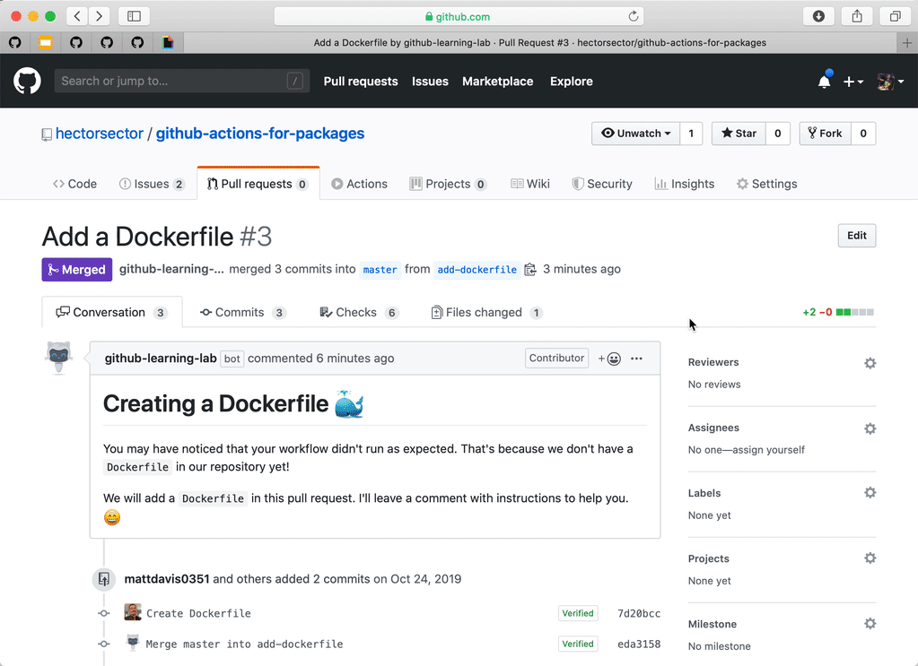Open the Actions tab

[359, 184]
